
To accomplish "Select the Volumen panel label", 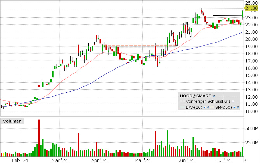I will [x=12, y=121].
